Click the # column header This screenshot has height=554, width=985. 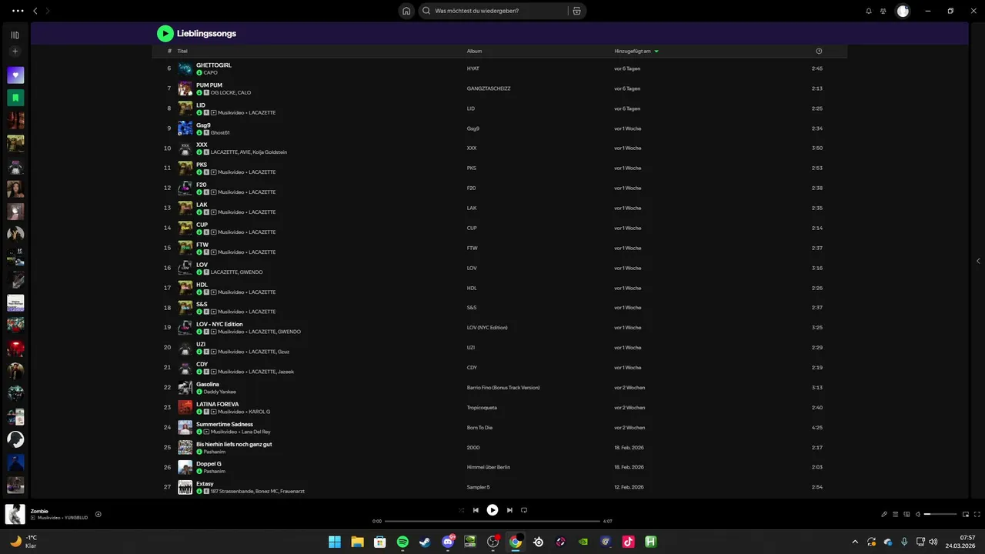(169, 51)
